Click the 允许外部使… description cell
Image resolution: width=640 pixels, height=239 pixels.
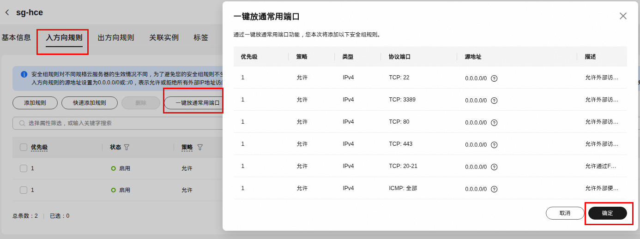coord(602,188)
